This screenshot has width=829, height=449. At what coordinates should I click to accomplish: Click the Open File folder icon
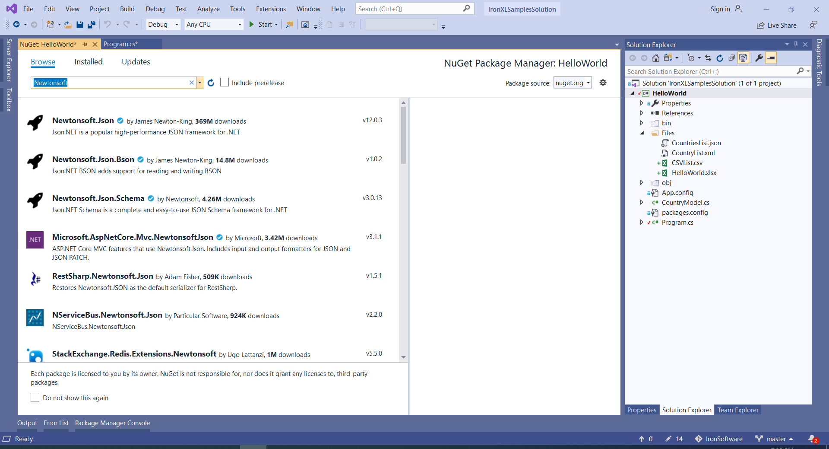coord(68,25)
